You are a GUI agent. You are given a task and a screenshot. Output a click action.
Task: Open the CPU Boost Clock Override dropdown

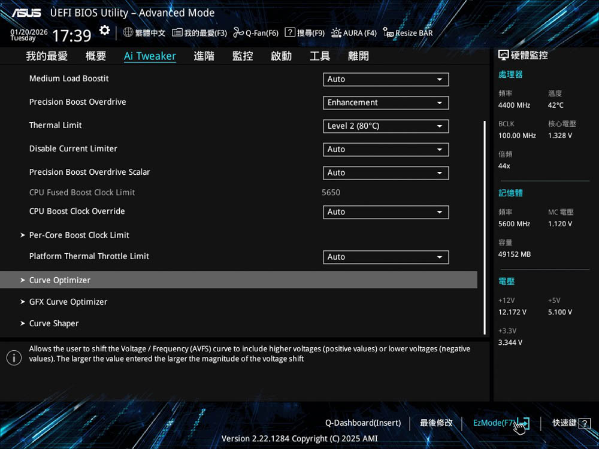click(x=385, y=212)
